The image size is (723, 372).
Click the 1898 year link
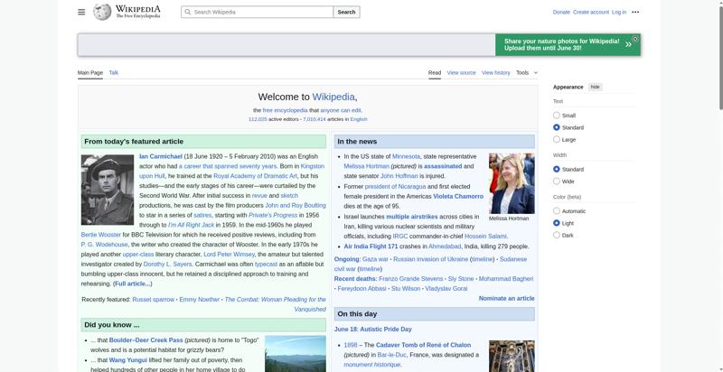tap(351, 345)
